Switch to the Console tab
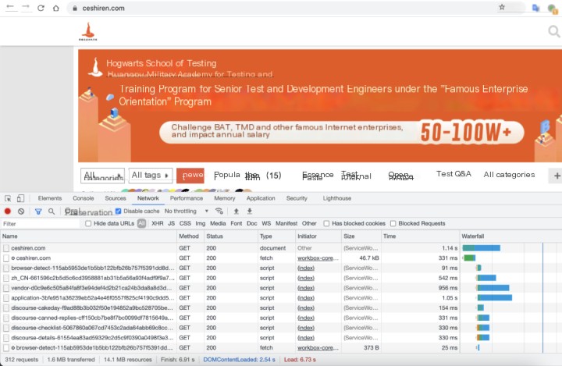 click(84, 198)
